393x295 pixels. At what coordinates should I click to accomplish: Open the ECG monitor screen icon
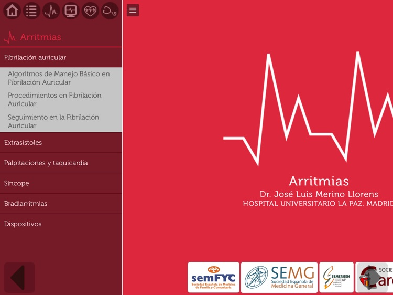pos(71,11)
